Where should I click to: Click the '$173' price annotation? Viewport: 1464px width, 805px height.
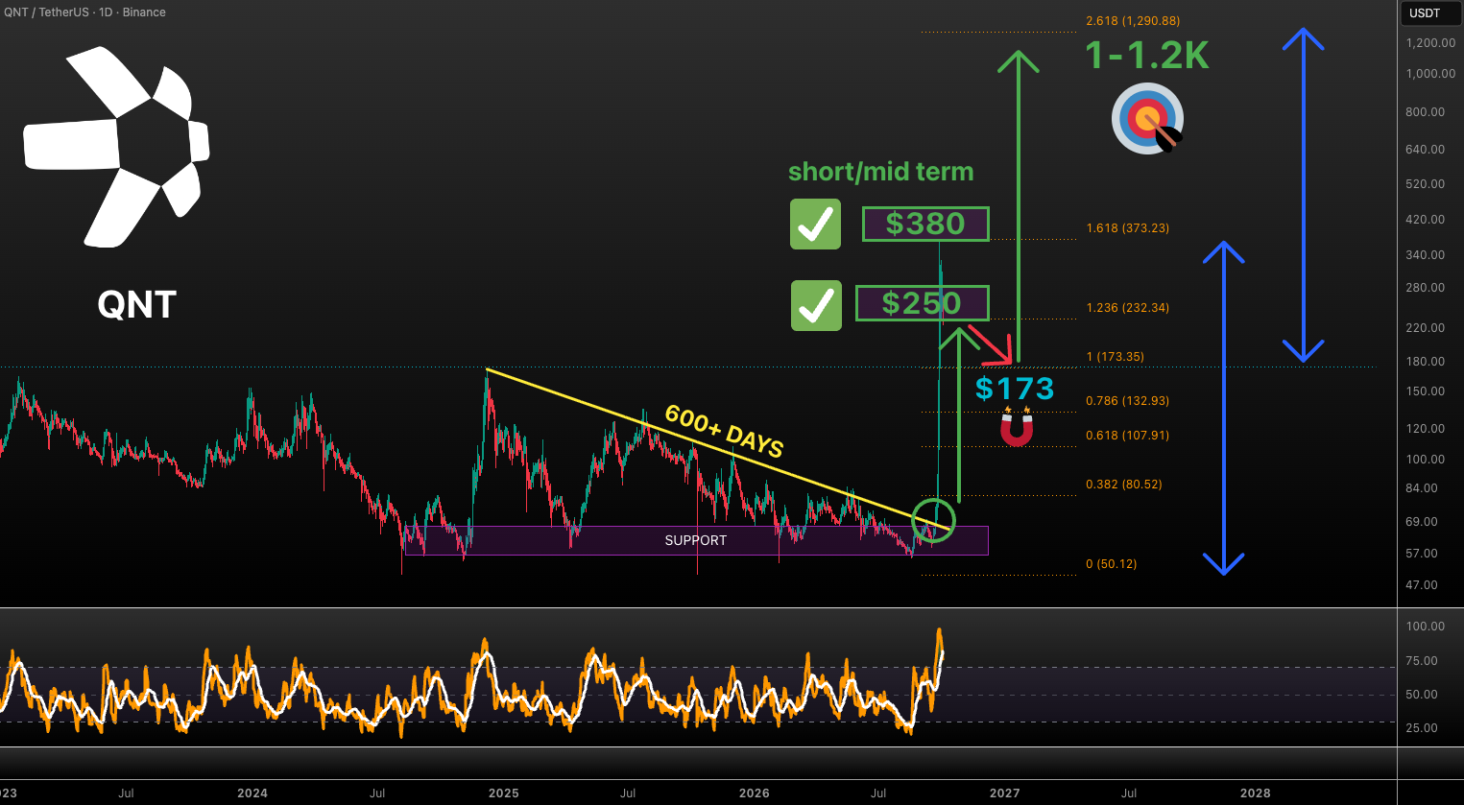pos(1015,389)
